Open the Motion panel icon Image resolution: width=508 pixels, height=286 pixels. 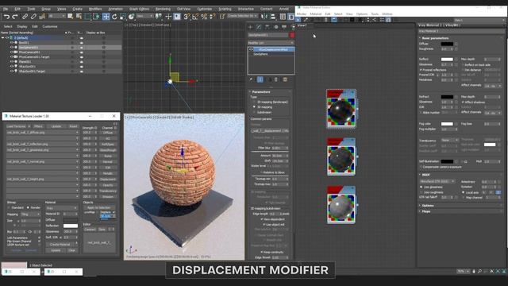coord(276,27)
